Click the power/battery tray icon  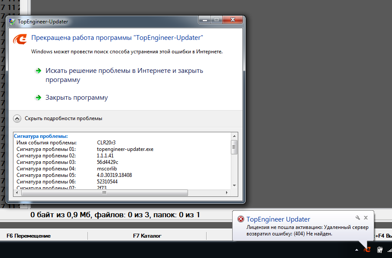coord(380,249)
